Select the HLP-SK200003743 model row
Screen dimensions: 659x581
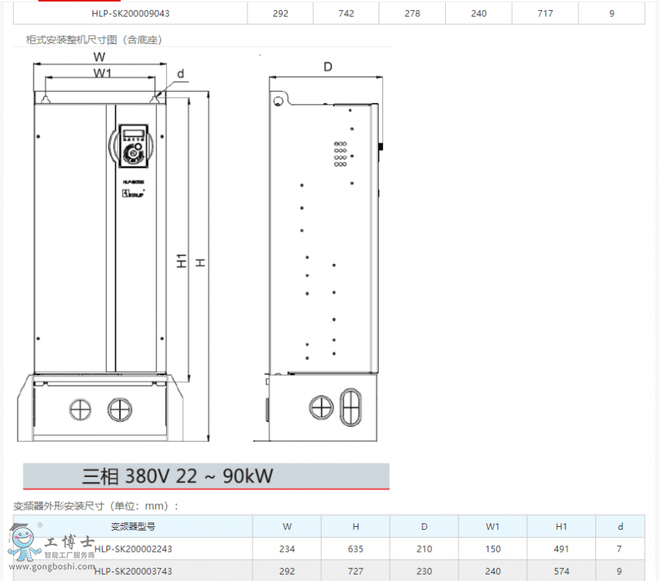point(133,571)
